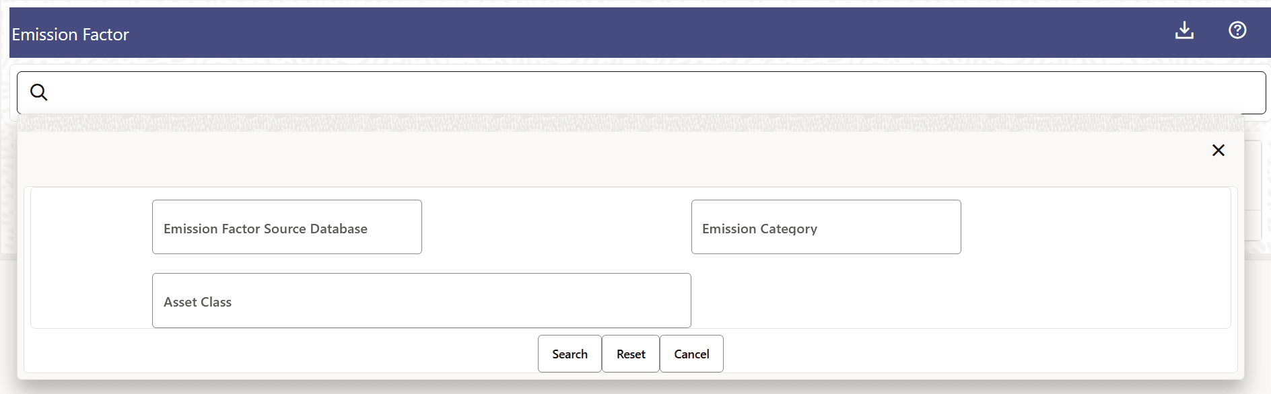Reset the search filters
Viewport: 1271px width, 394px height.
point(630,354)
